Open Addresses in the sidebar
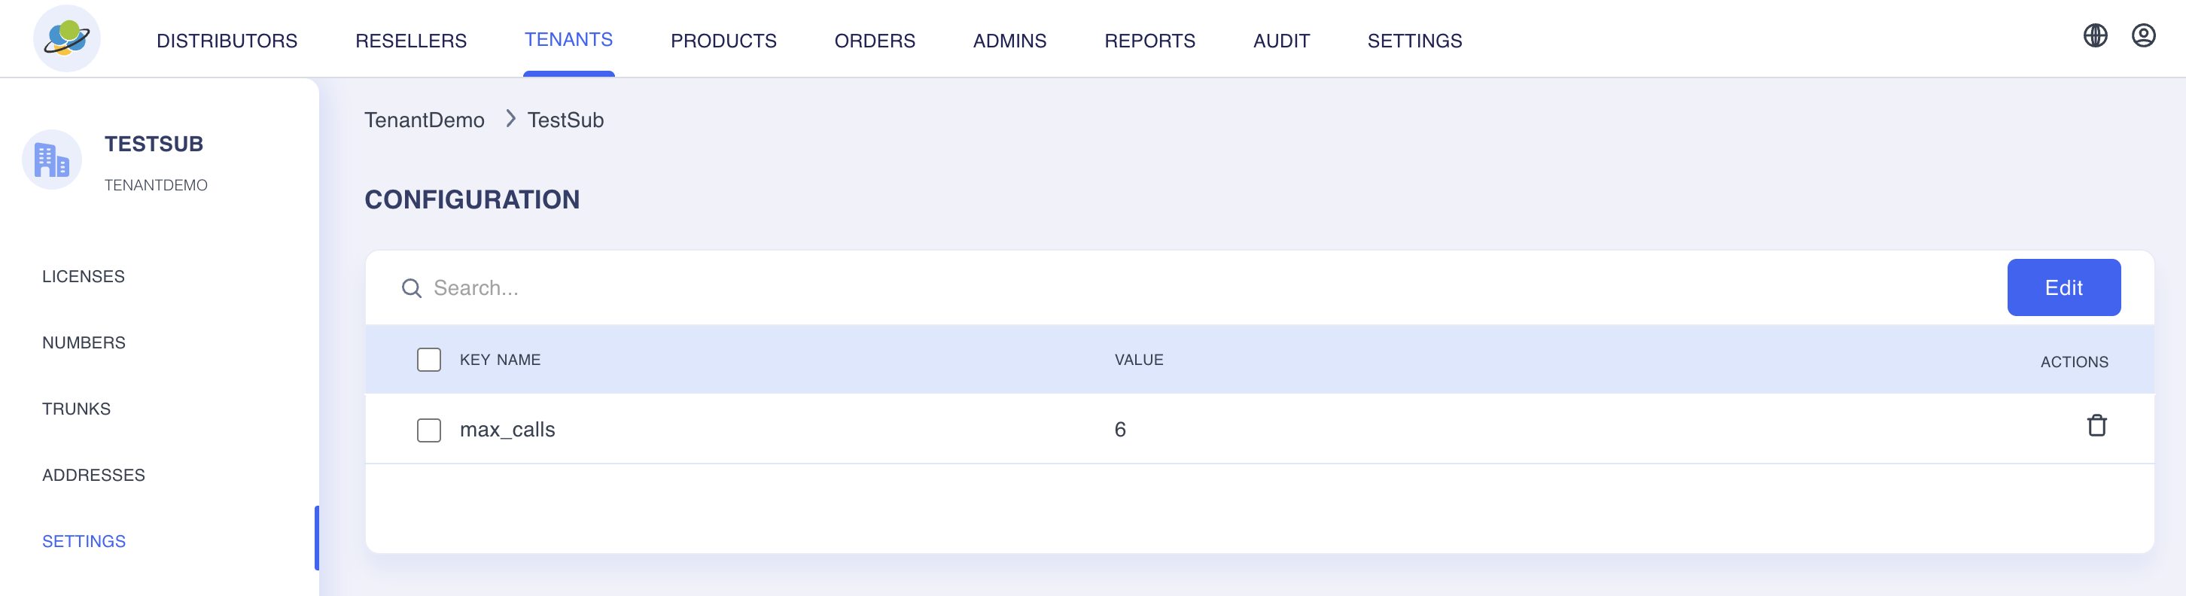2186x596 pixels. coord(93,475)
